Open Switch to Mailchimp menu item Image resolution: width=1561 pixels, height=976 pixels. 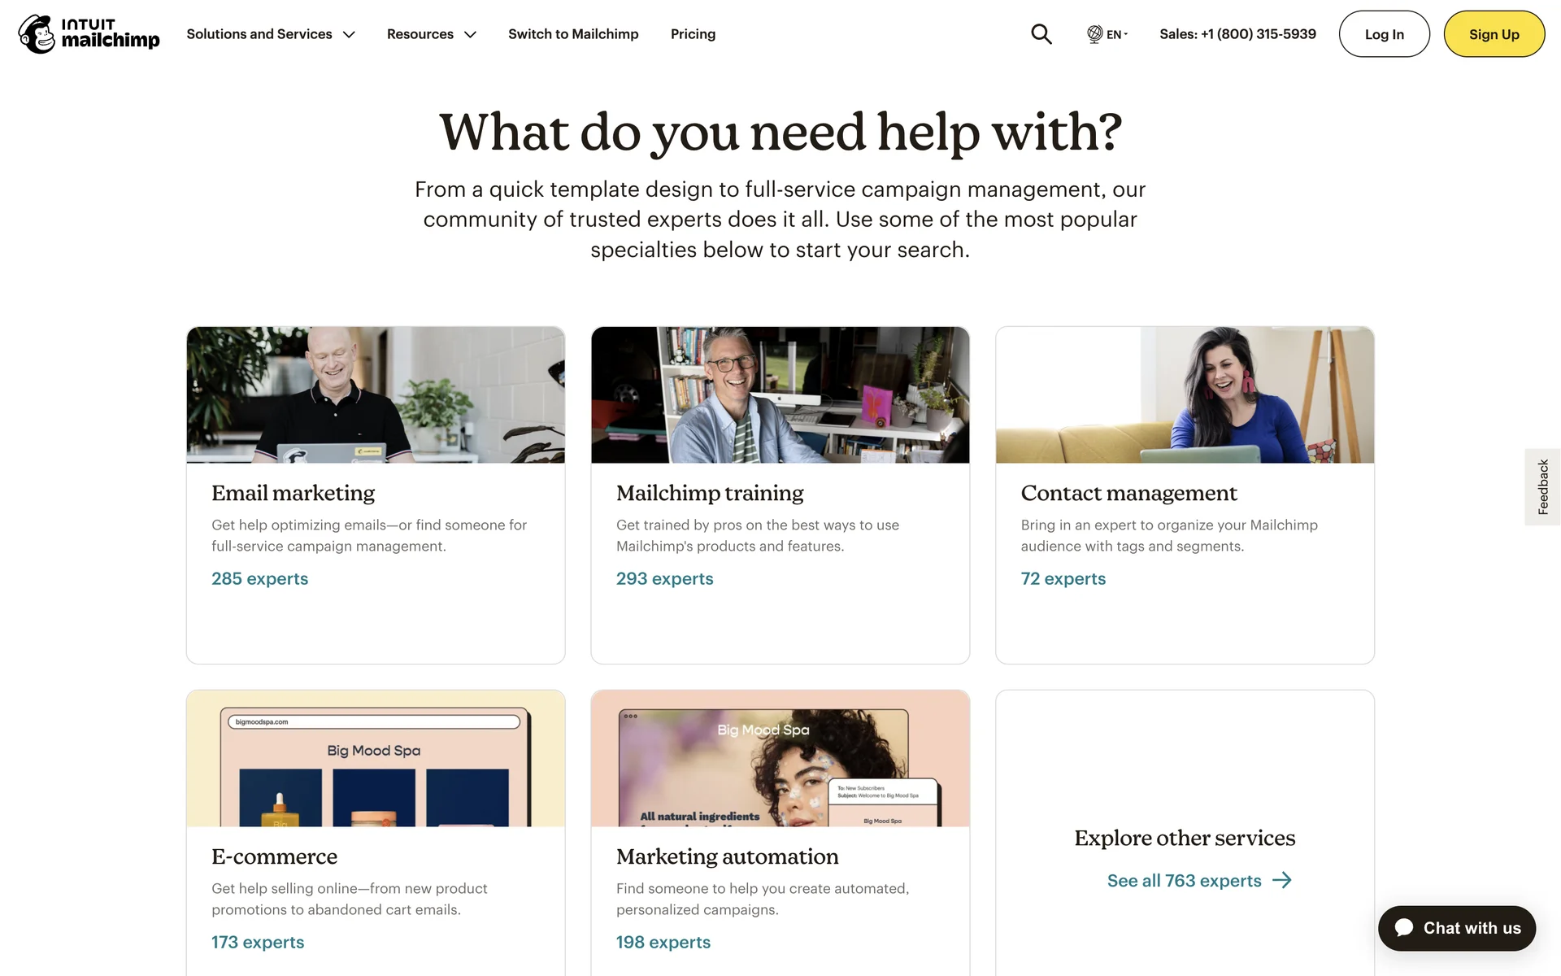pos(573,34)
